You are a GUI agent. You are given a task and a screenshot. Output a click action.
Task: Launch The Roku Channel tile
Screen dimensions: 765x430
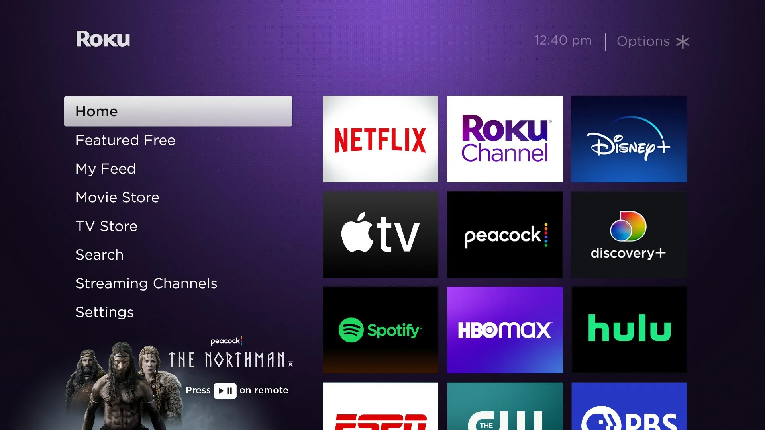(504, 139)
